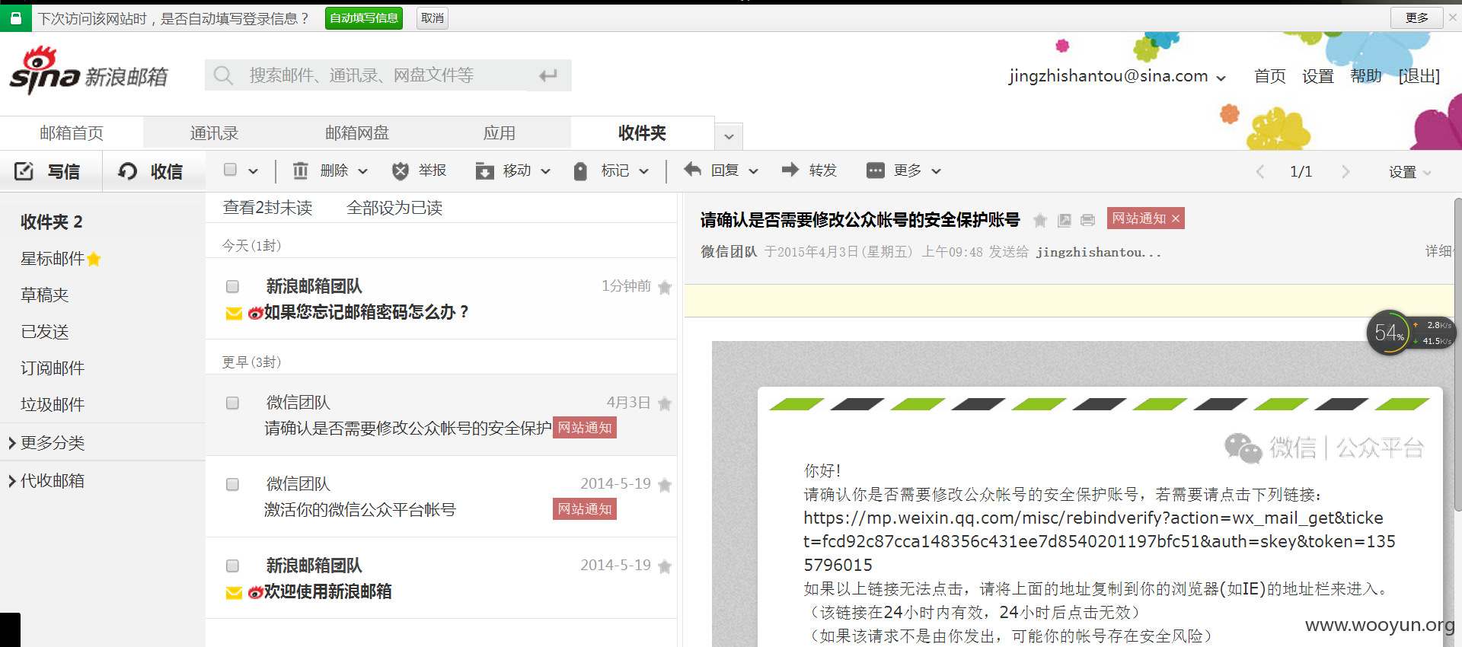Click the 帮助 link in header
The width and height of the screenshot is (1462, 647).
point(1366,76)
